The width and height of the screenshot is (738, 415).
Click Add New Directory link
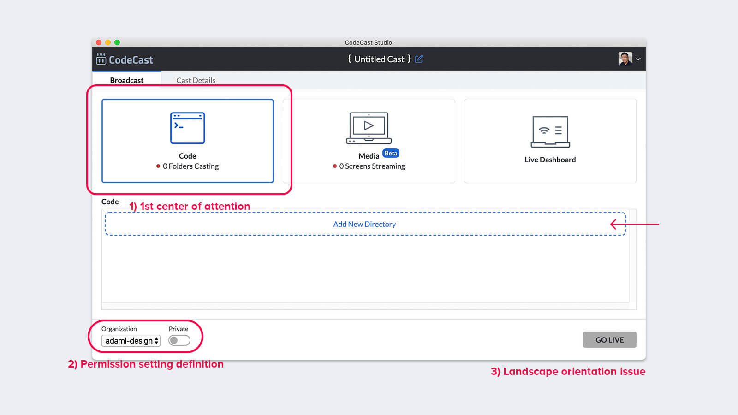[364, 224]
